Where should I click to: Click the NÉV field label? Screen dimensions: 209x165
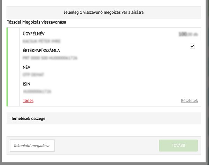[x=27, y=67]
